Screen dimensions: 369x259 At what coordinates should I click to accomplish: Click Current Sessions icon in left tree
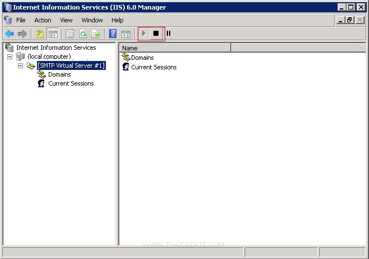click(41, 83)
